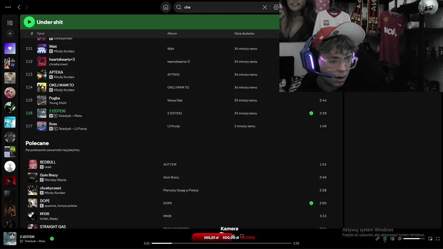Open the Browse icon beside search
The width and height of the screenshot is (443, 249).
coord(276,7)
